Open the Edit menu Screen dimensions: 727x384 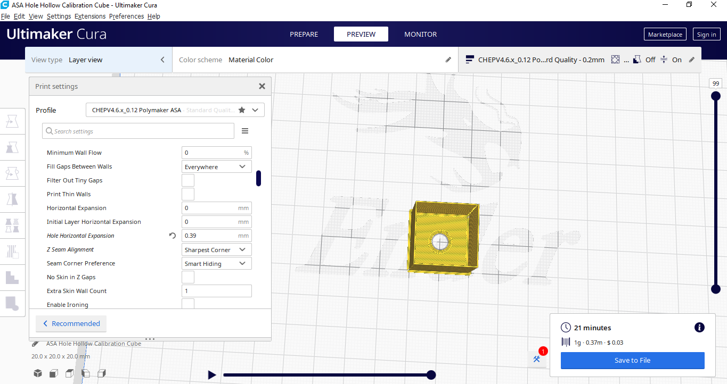click(20, 16)
